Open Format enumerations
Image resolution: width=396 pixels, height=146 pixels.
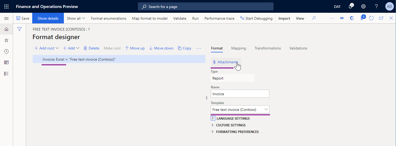pos(109,18)
